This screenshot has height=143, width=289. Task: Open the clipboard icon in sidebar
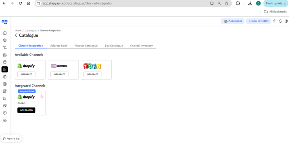pyautogui.click(x=5, y=77)
